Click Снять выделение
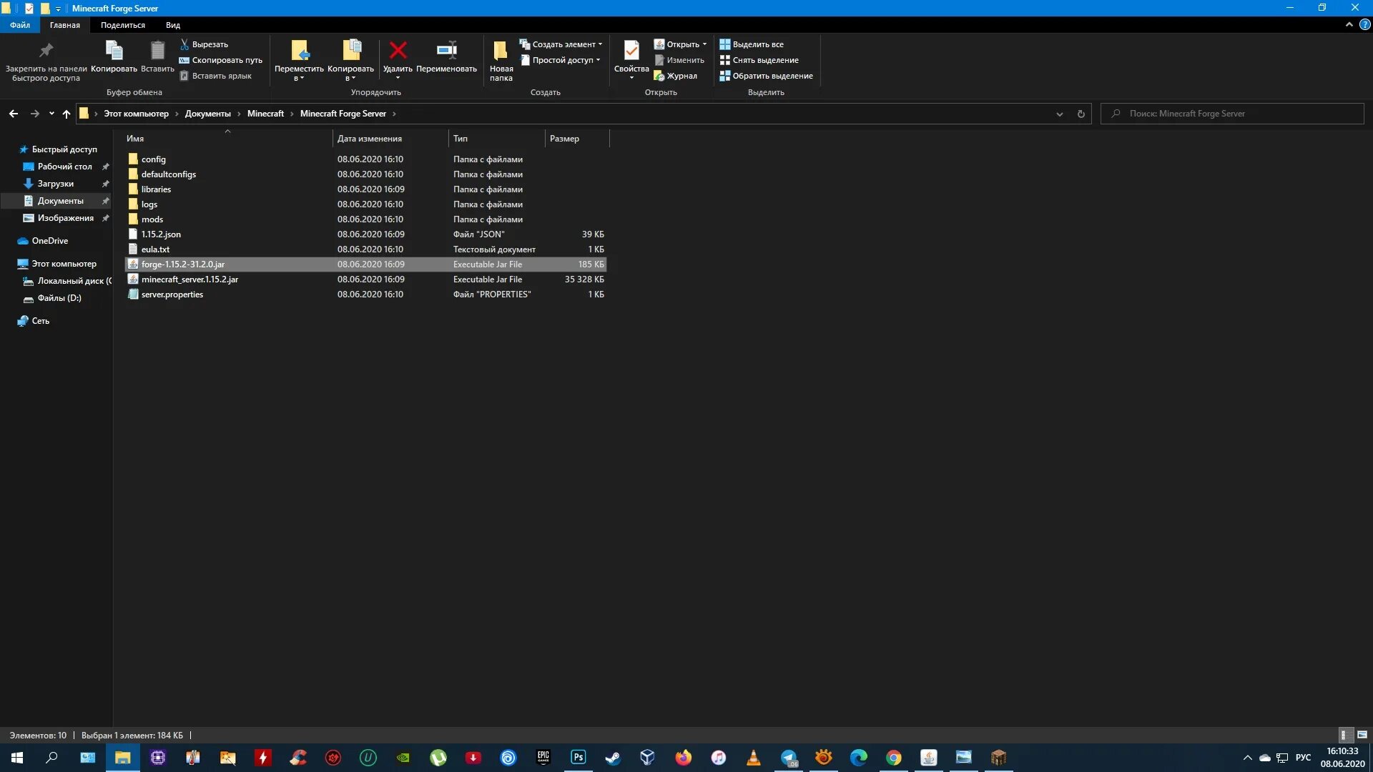This screenshot has width=1373, height=772. (759, 60)
